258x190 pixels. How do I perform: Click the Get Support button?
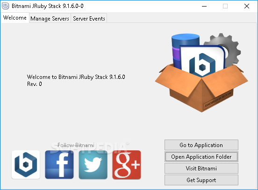coord(201,180)
